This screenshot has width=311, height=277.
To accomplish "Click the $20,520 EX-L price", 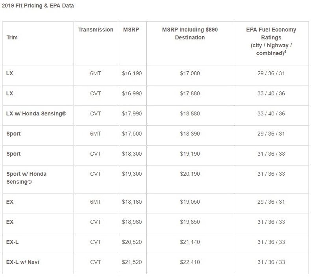I will (x=132, y=242).
